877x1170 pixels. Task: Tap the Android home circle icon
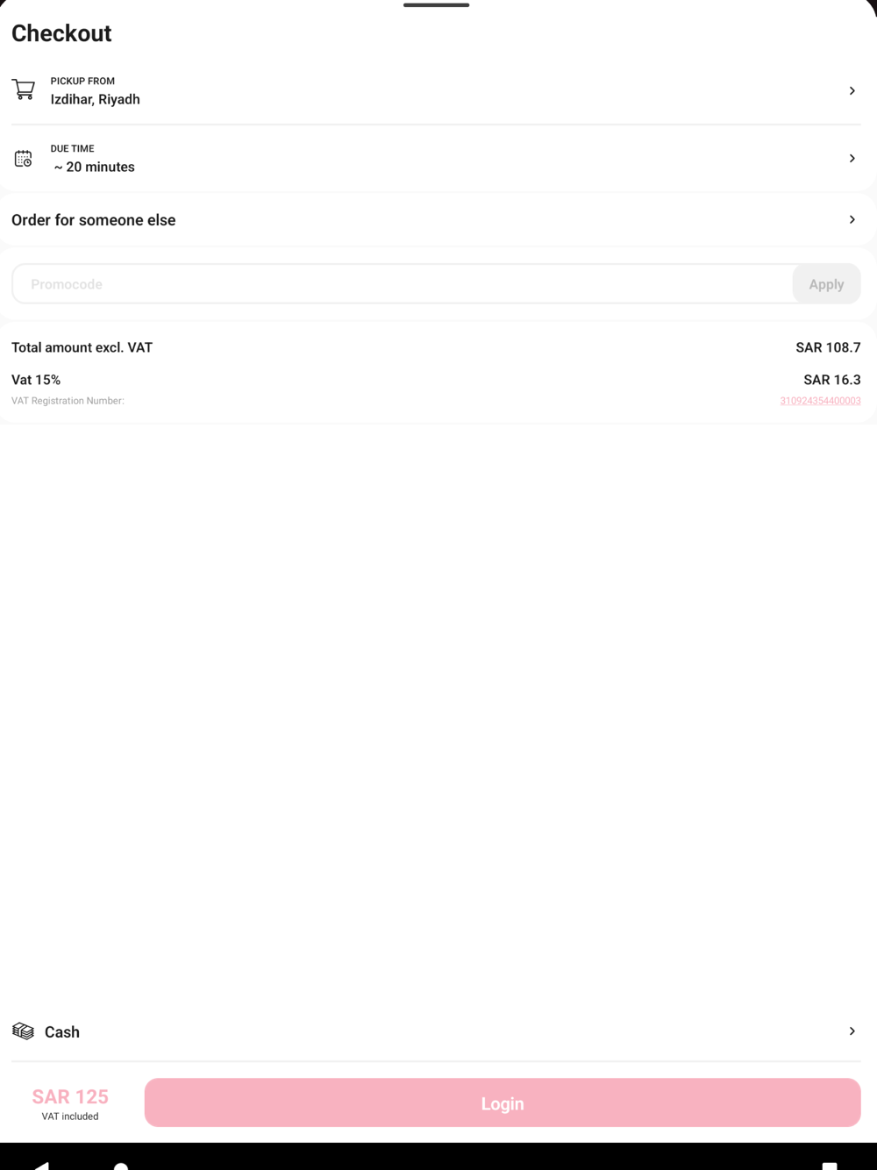click(x=121, y=1166)
